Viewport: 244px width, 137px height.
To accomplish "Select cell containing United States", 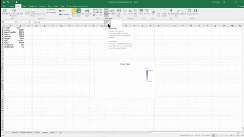I will tap(10, 47).
